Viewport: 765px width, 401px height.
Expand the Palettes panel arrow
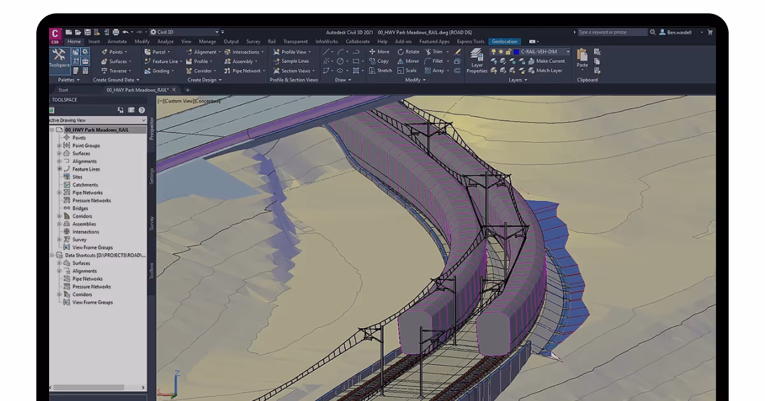tap(78, 80)
